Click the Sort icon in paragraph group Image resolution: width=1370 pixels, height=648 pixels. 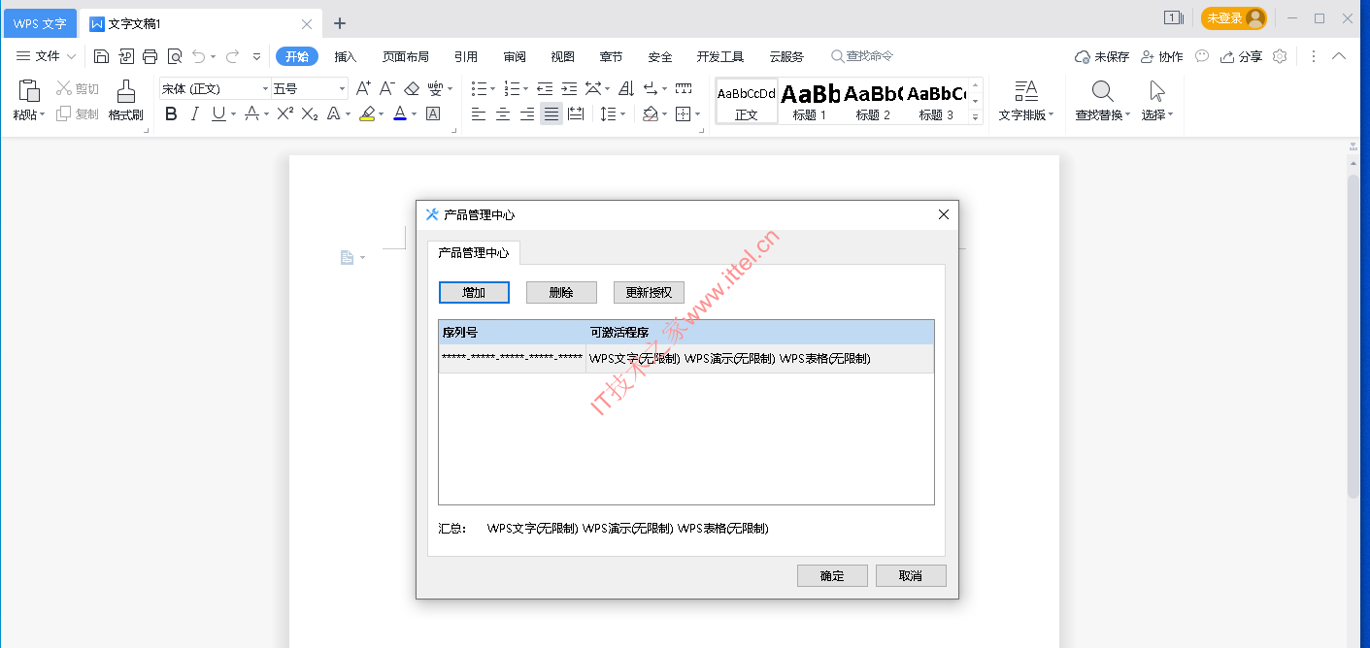(626, 88)
